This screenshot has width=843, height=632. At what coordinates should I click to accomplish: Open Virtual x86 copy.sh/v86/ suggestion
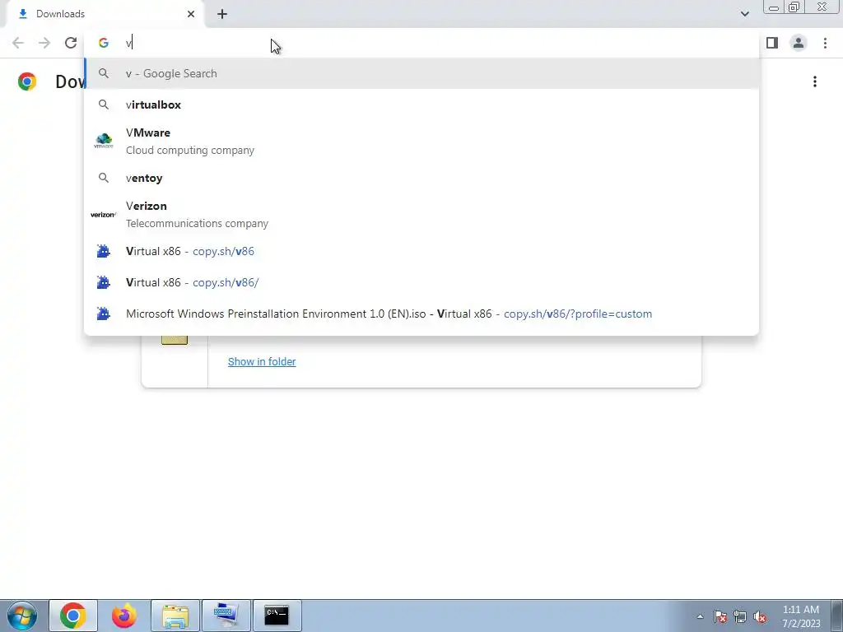pyautogui.click(x=421, y=282)
